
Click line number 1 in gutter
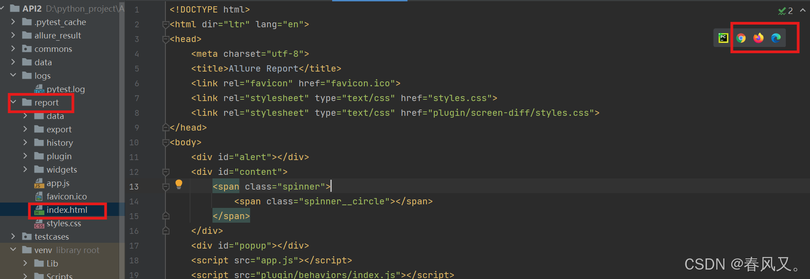coord(137,9)
